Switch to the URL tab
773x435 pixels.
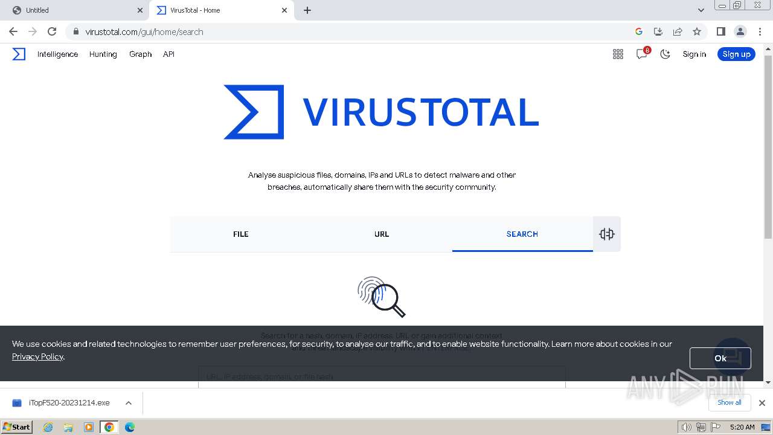(382, 234)
